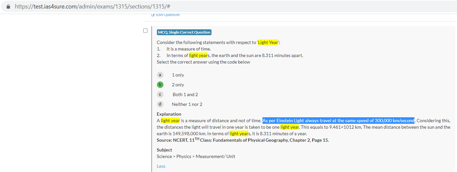Image resolution: width=457 pixels, height=172 pixels.
Task: Click the pencil icon beside Edit Question
Action: tap(153, 15)
